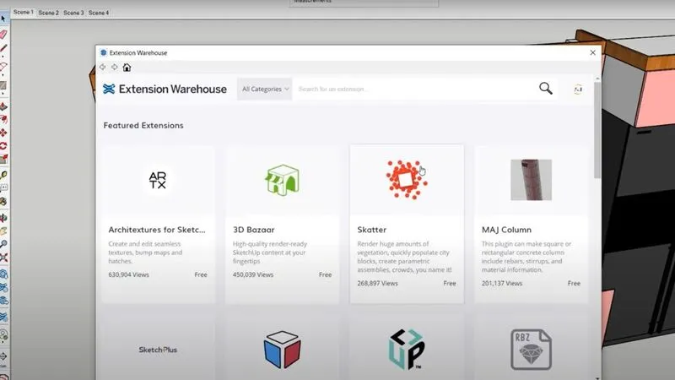Image resolution: width=675 pixels, height=380 pixels.
Task: Click the scrollbar down arrow in dialog
Action: pos(597,378)
